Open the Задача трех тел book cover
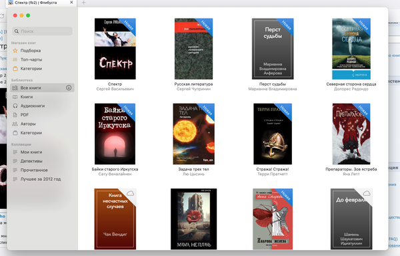Screen dimensions: 400x256 (193, 134)
